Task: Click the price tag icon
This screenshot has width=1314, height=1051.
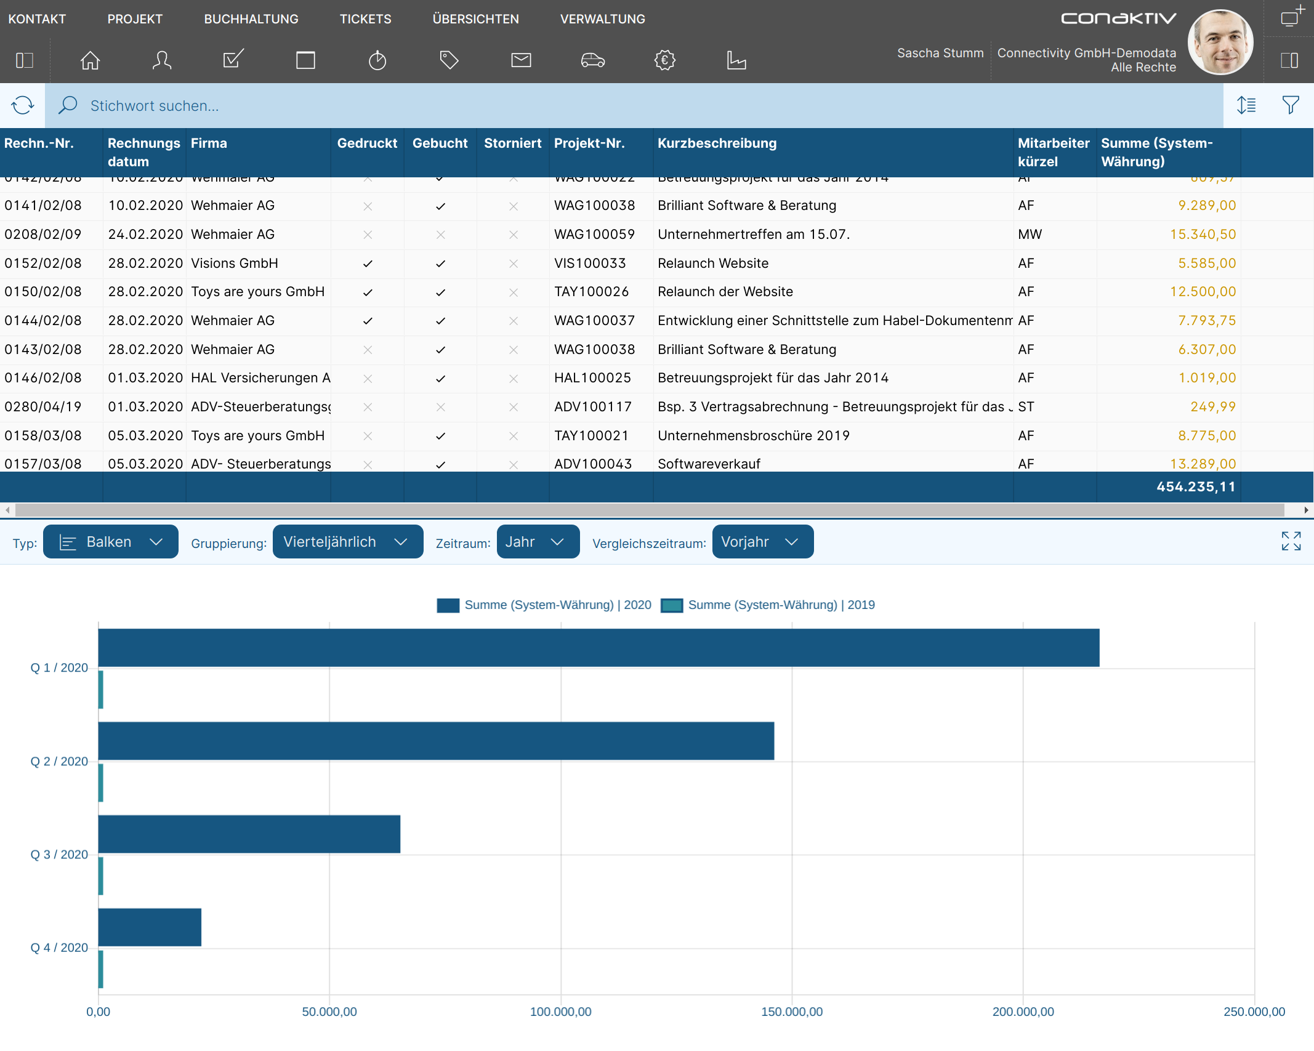Action: pyautogui.click(x=449, y=60)
